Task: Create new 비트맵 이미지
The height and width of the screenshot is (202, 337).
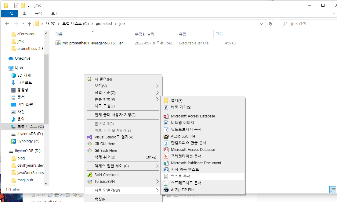Action: pos(203,123)
